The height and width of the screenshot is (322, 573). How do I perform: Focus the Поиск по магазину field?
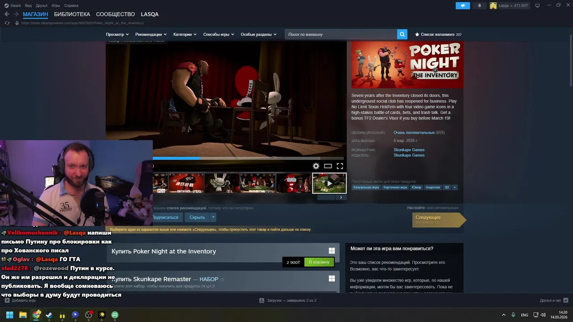pos(341,34)
